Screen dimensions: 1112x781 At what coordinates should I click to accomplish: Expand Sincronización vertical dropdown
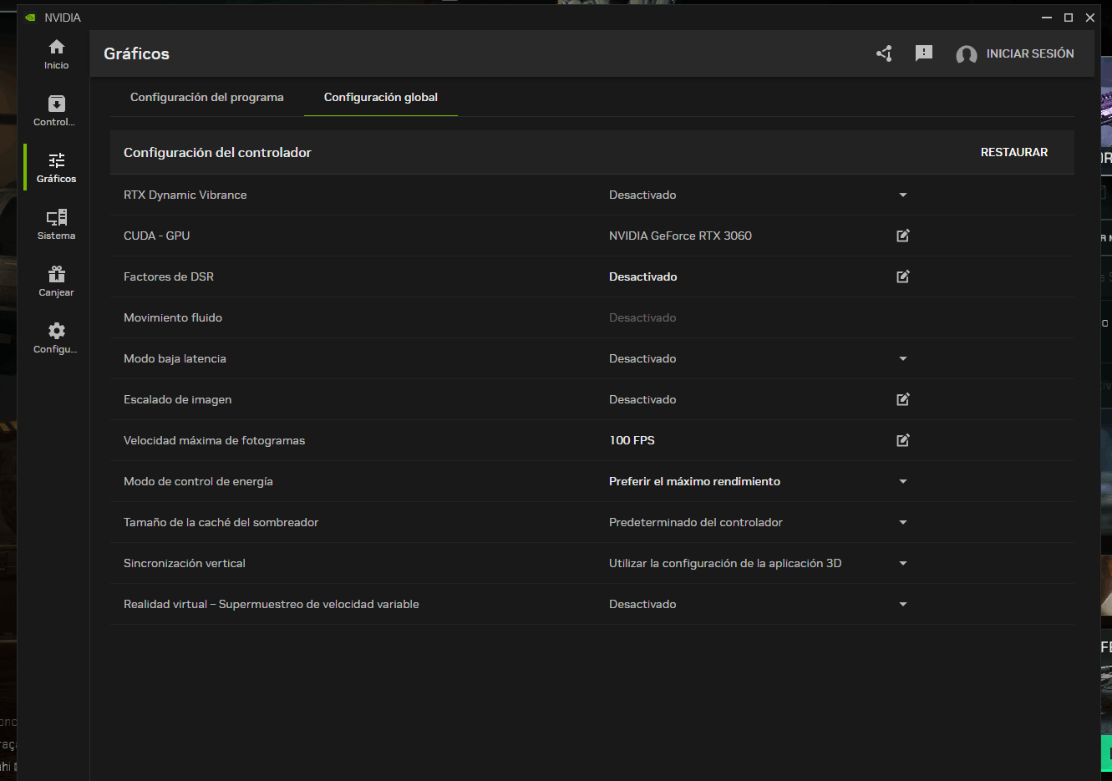[x=903, y=563]
